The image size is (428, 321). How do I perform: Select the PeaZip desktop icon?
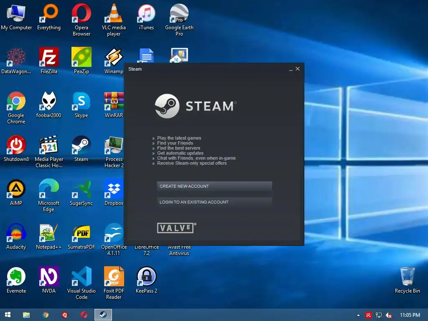[x=82, y=61]
